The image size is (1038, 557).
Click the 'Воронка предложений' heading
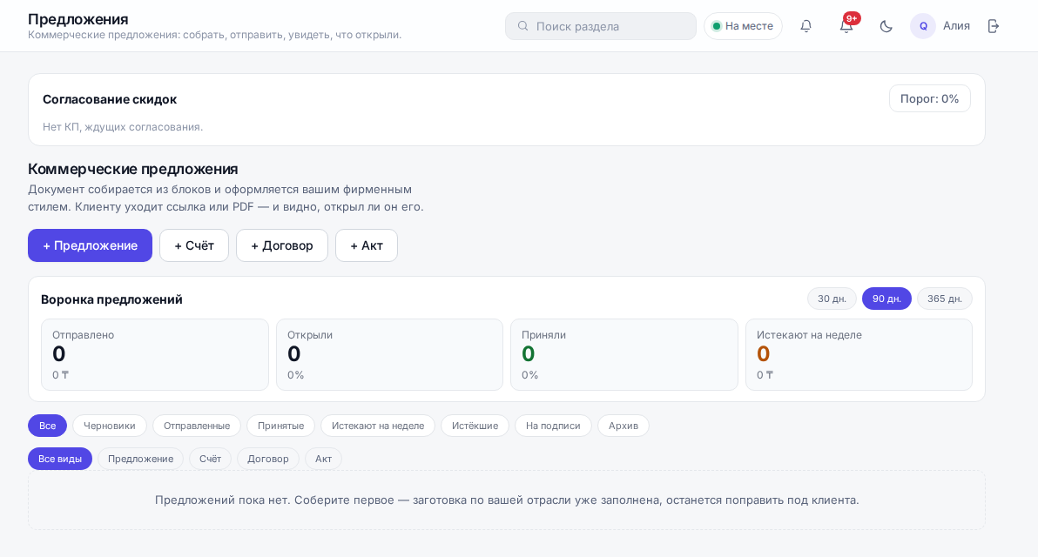(111, 299)
